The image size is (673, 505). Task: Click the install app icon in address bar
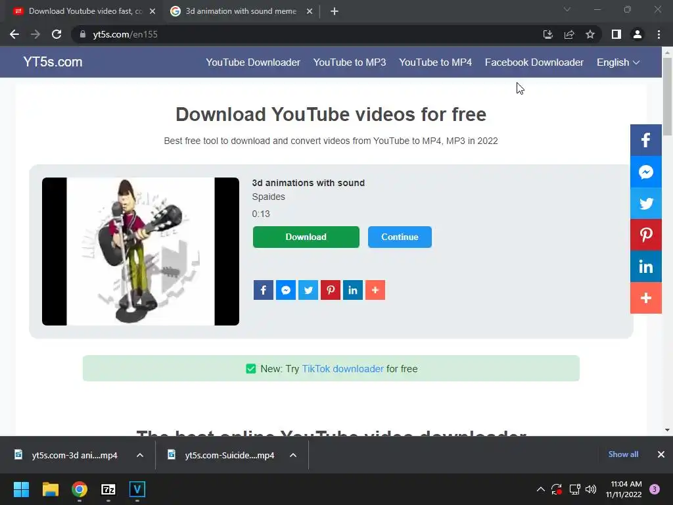(547, 34)
